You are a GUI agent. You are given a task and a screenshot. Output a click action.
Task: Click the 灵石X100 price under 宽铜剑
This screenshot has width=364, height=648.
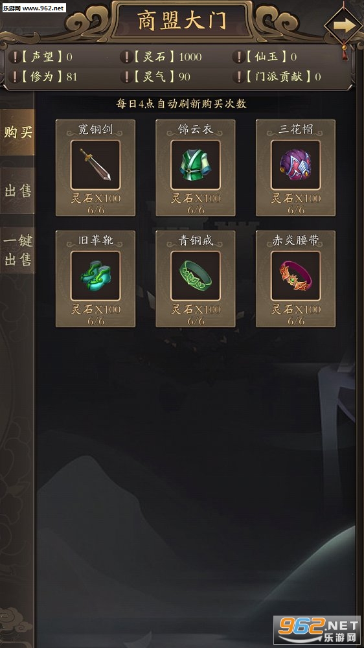point(95,198)
